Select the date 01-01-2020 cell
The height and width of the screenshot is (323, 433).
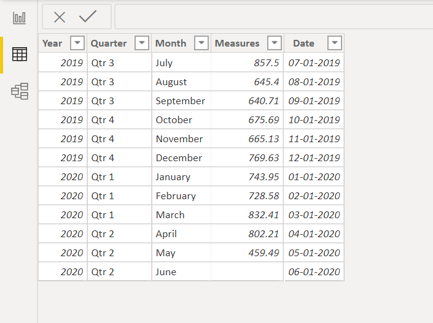(314, 177)
